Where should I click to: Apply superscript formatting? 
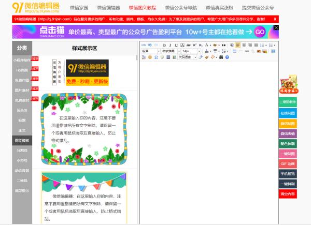tap(194, 45)
